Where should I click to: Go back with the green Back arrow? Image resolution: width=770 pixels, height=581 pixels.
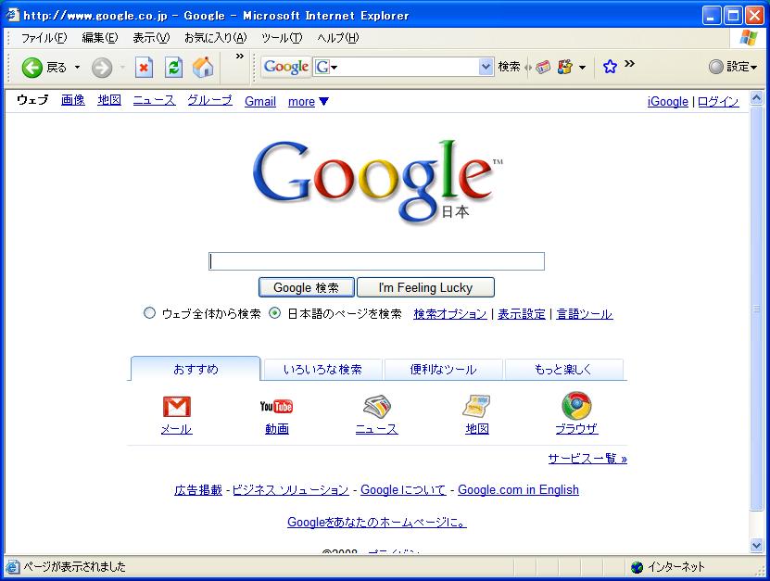32,68
